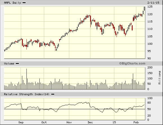
Task: Click the 15 year label on time axis
Action: click(114, 122)
